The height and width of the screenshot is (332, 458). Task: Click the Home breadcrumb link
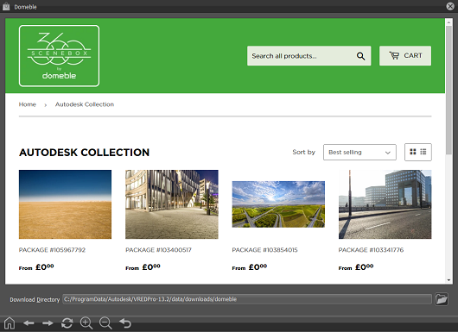(x=28, y=104)
